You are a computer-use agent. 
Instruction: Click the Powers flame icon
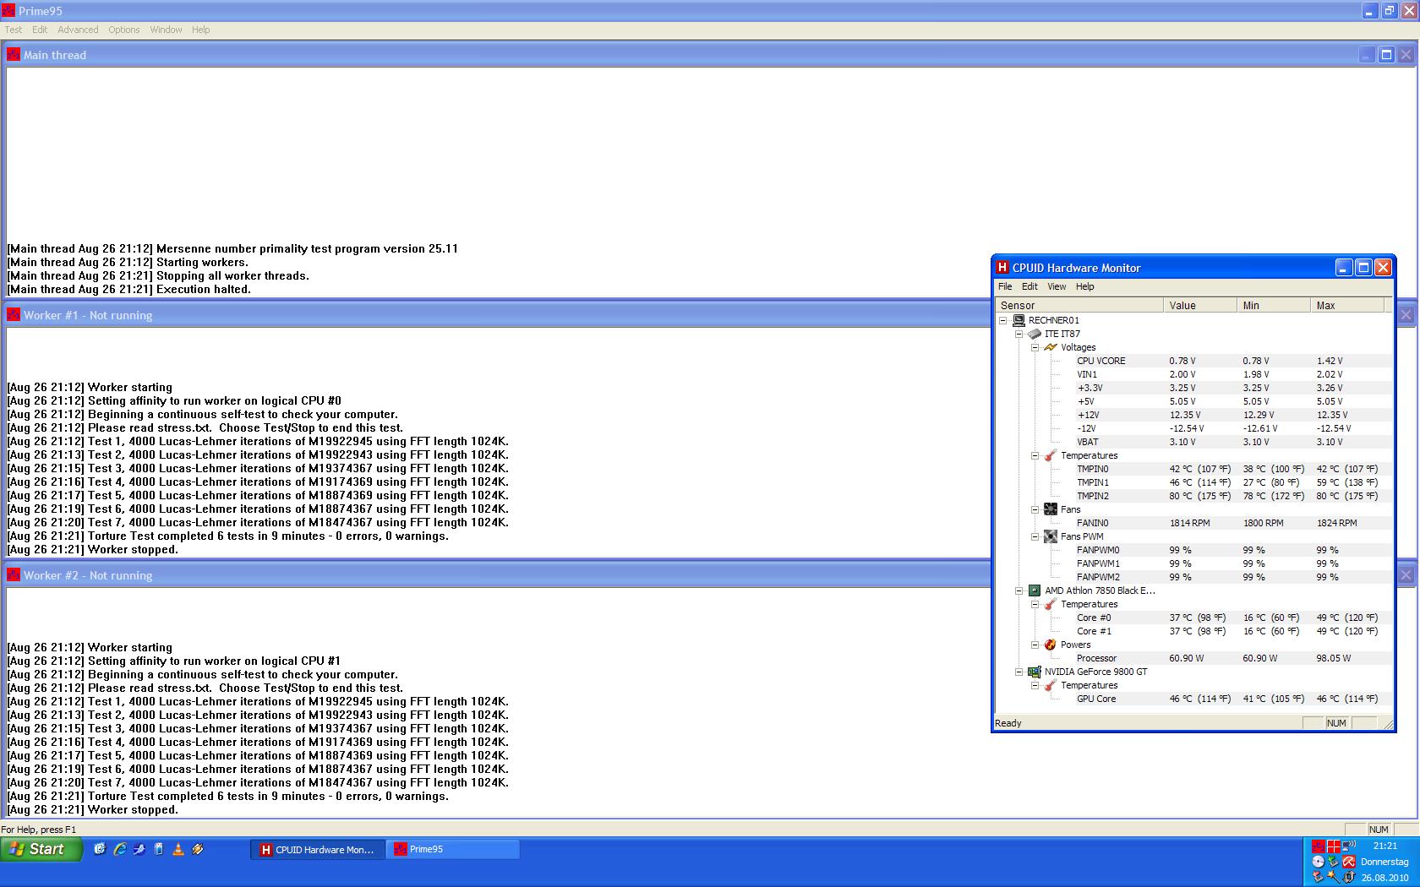pos(1051,645)
